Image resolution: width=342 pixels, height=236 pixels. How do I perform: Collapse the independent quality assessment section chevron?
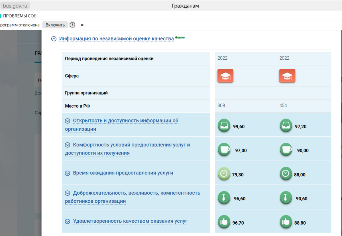click(x=54, y=39)
